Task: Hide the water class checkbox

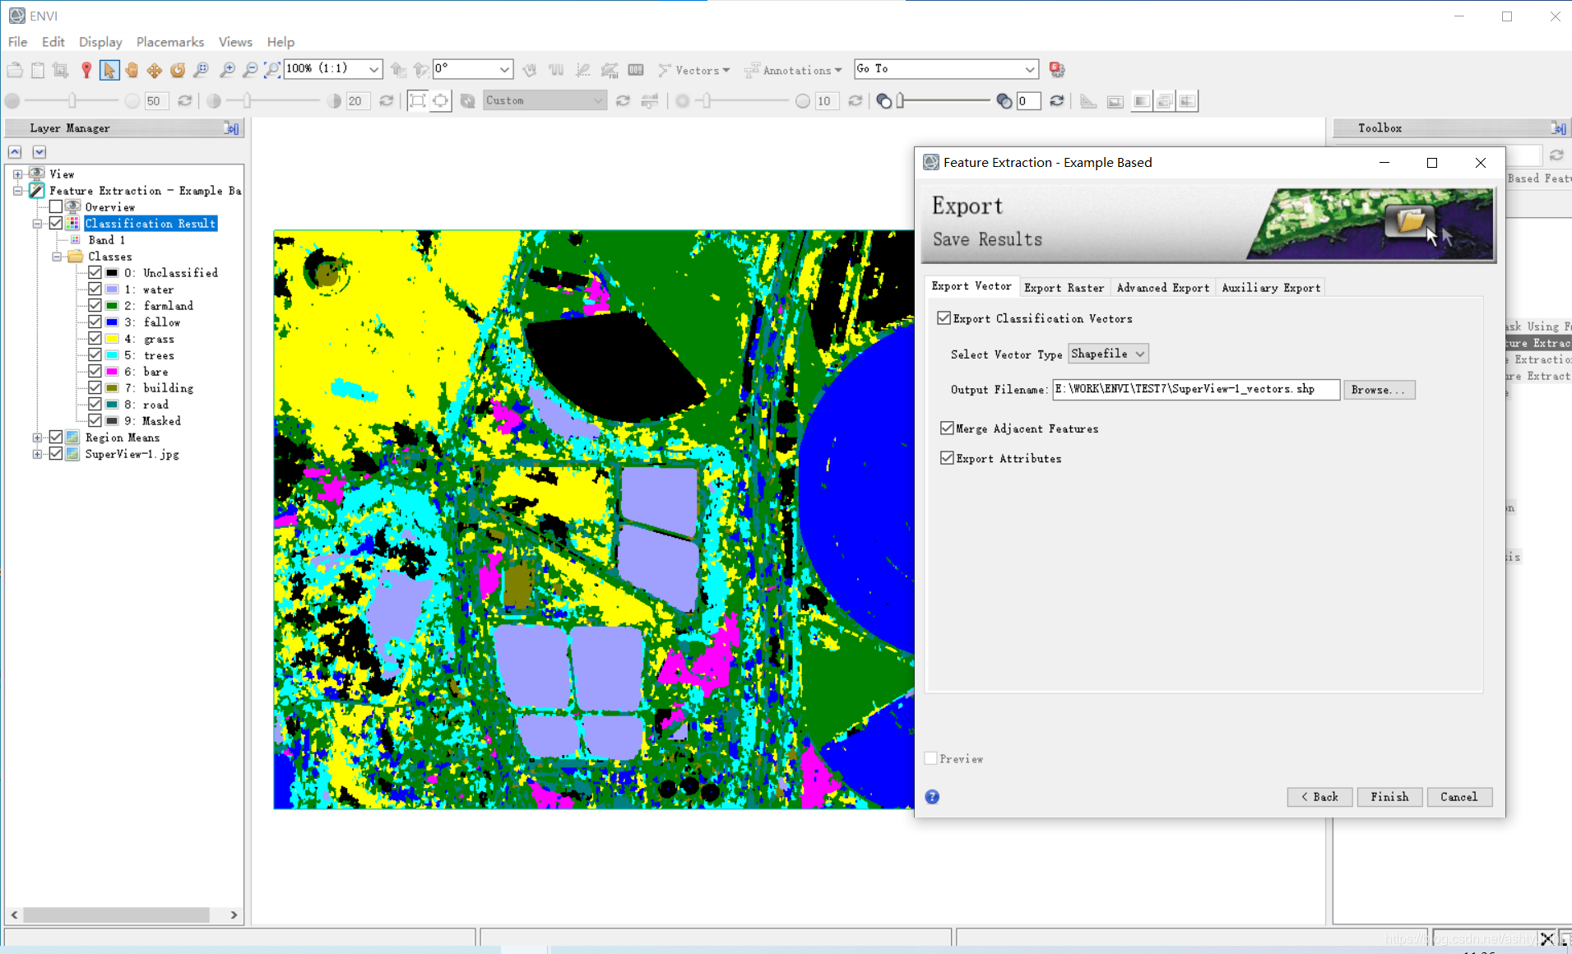Action: tap(95, 289)
